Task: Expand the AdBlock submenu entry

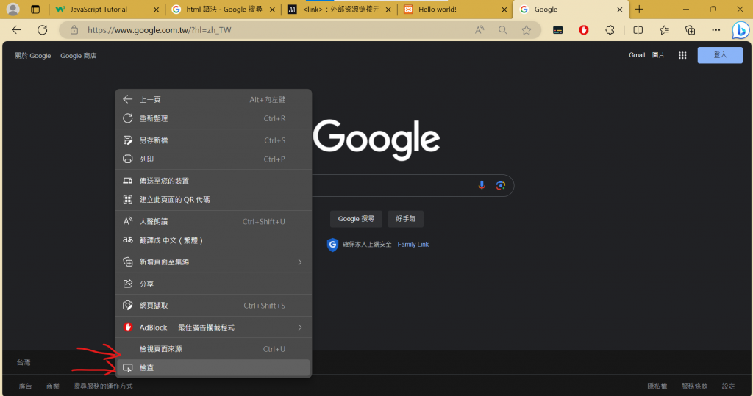Action: point(213,328)
